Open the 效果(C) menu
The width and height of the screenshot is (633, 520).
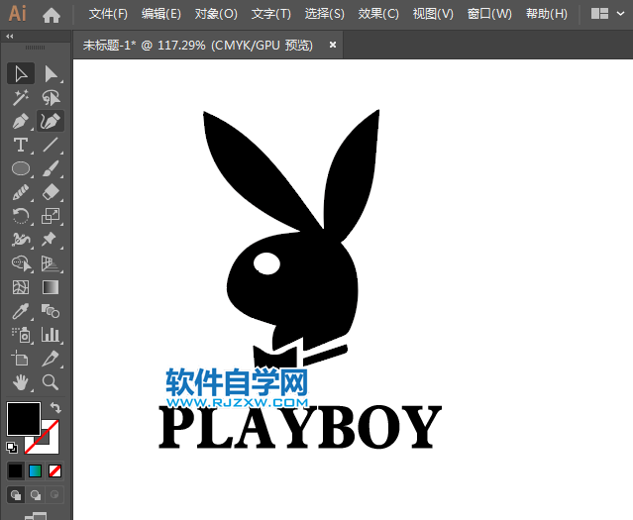coord(378,14)
